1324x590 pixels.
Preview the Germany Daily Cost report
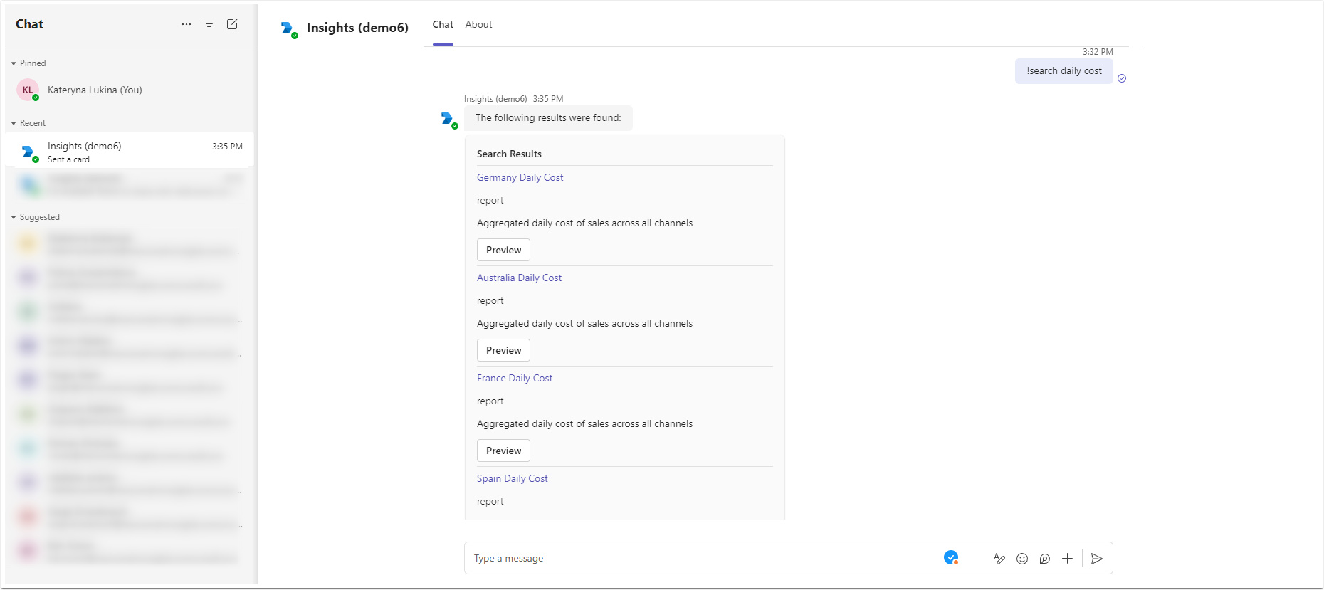click(503, 250)
